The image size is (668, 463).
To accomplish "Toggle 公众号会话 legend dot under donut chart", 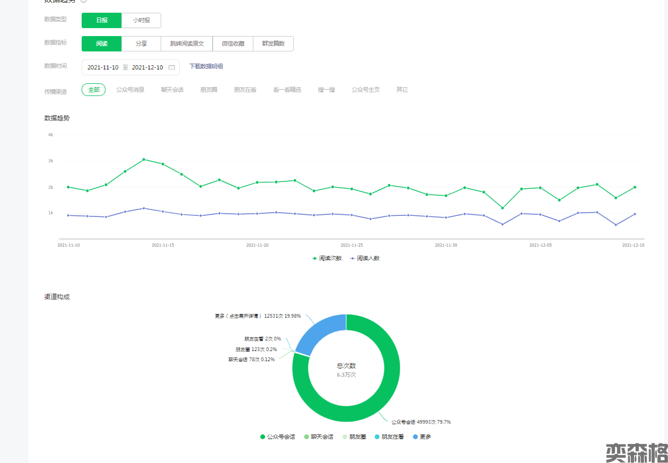I will [x=262, y=437].
